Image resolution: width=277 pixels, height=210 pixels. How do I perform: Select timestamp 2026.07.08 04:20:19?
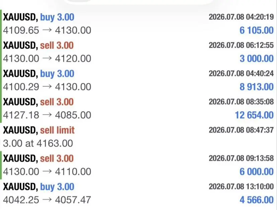(241, 17)
